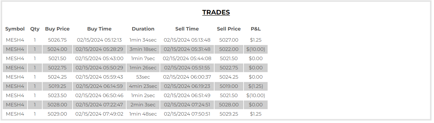Click sell time 02/15/2024 07:24:51
This screenshot has width=434, height=123.
click(x=187, y=105)
